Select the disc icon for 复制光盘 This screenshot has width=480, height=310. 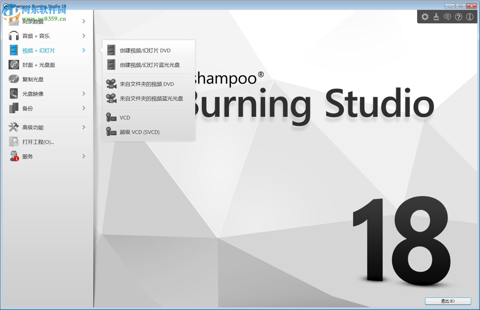click(x=13, y=79)
